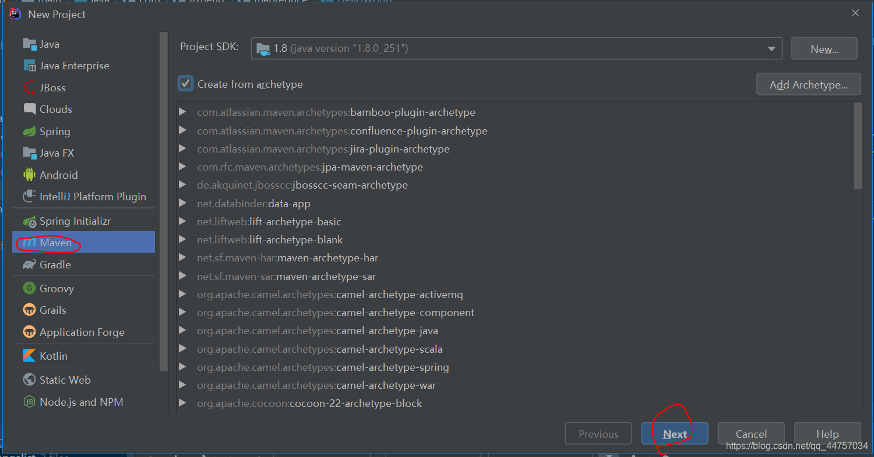Click the Cancel button
874x457 pixels.
751,434
